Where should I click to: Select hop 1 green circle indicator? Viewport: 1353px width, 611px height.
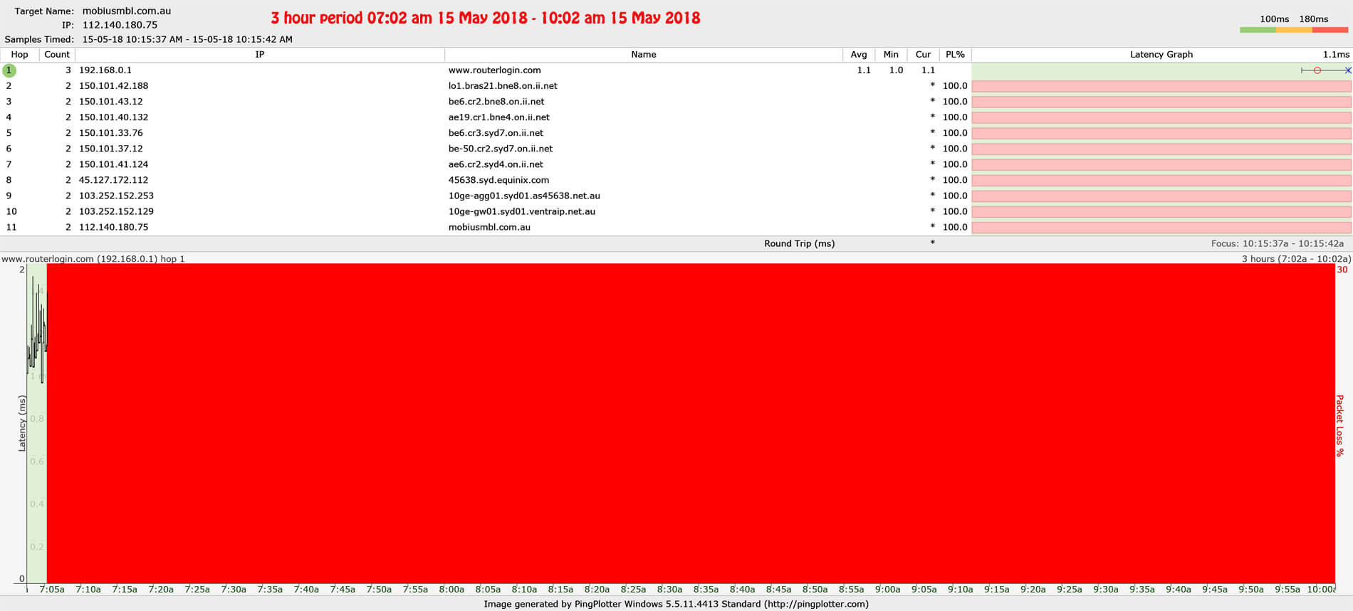[9, 70]
